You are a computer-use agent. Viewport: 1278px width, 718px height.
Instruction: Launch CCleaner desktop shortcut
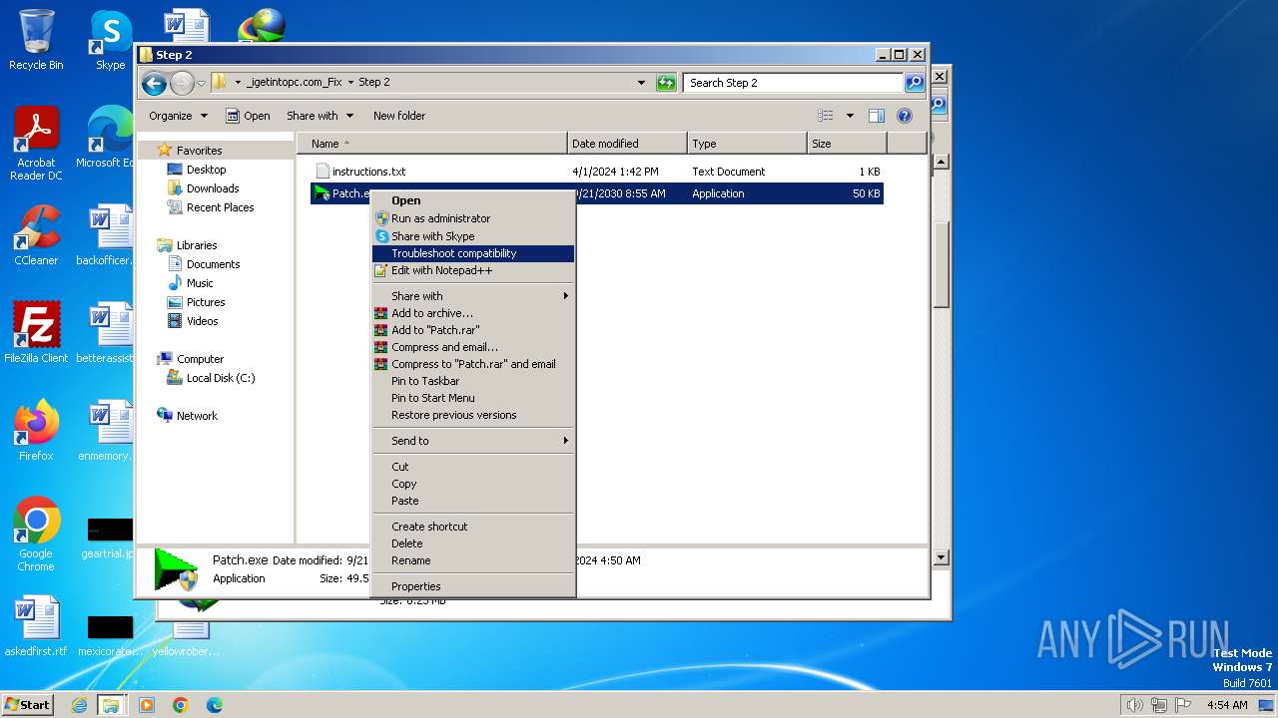36,235
